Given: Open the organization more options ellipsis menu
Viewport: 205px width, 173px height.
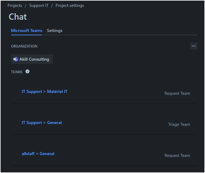Looking at the screenshot, I should click(x=193, y=46).
